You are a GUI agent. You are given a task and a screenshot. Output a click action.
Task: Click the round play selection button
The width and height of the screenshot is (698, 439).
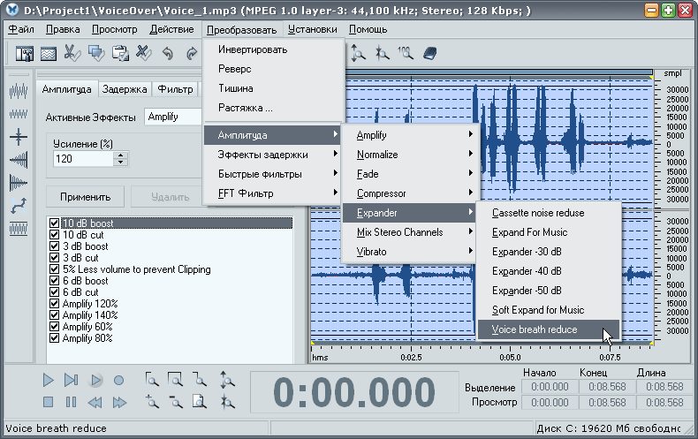tap(95, 380)
